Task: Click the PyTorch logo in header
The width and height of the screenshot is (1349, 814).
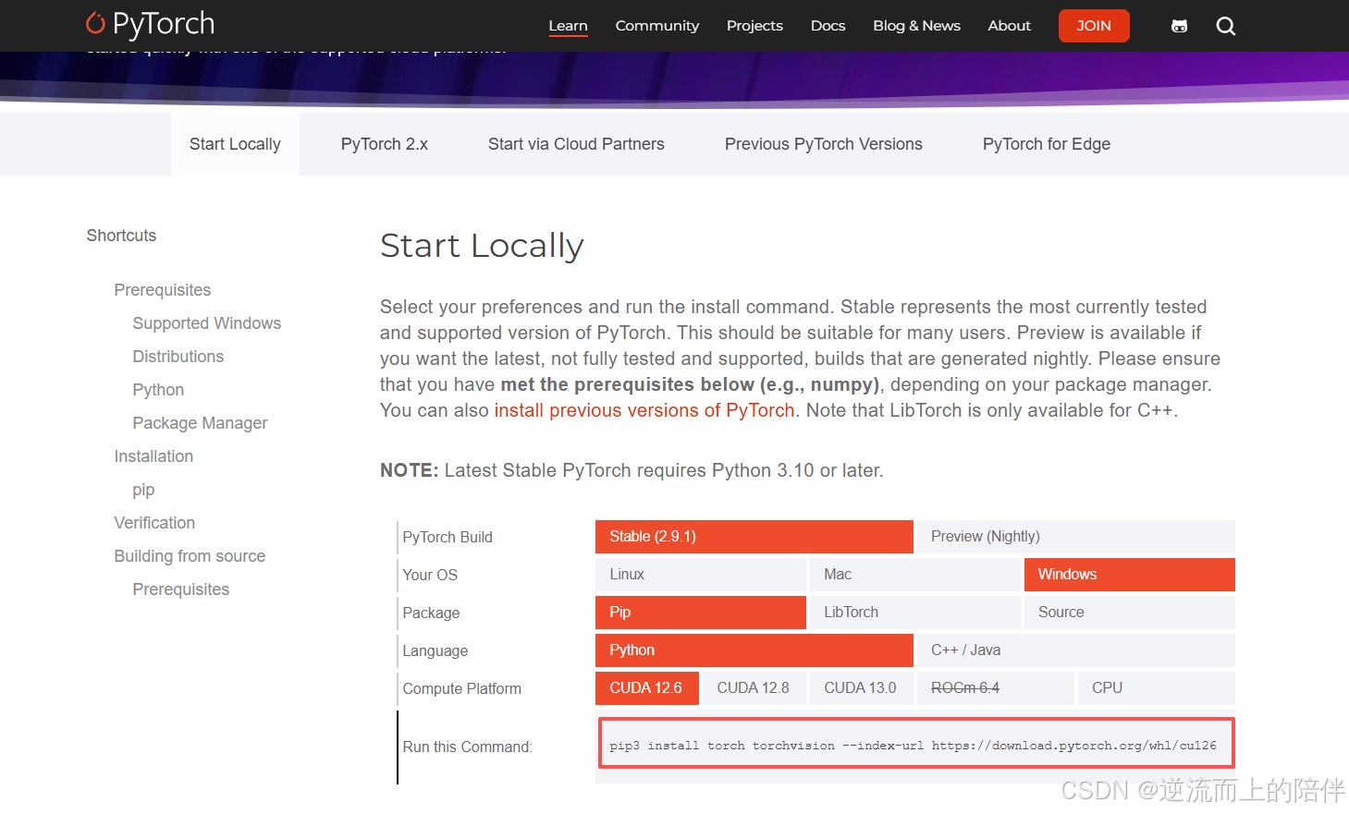Action: 150,24
